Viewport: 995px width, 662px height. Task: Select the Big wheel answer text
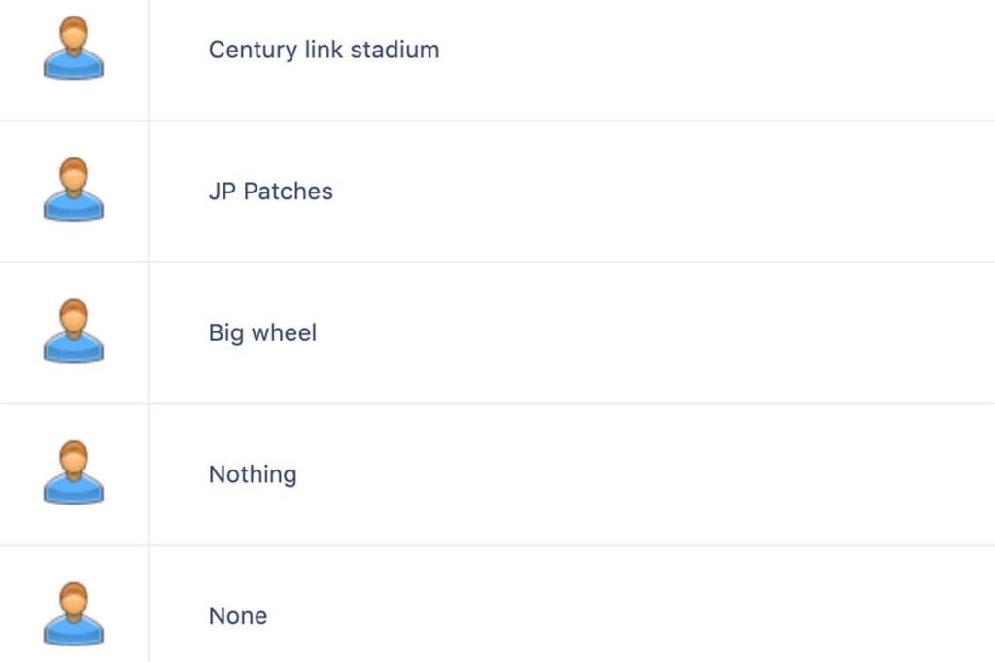point(262,333)
